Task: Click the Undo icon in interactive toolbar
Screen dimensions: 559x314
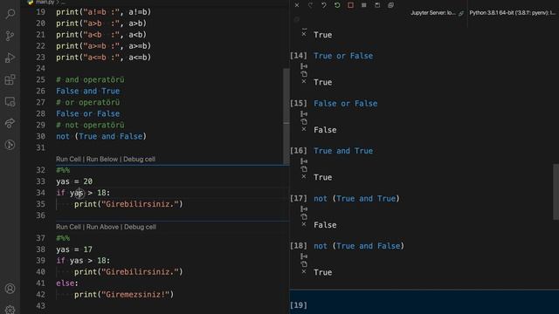Action: 324,5
